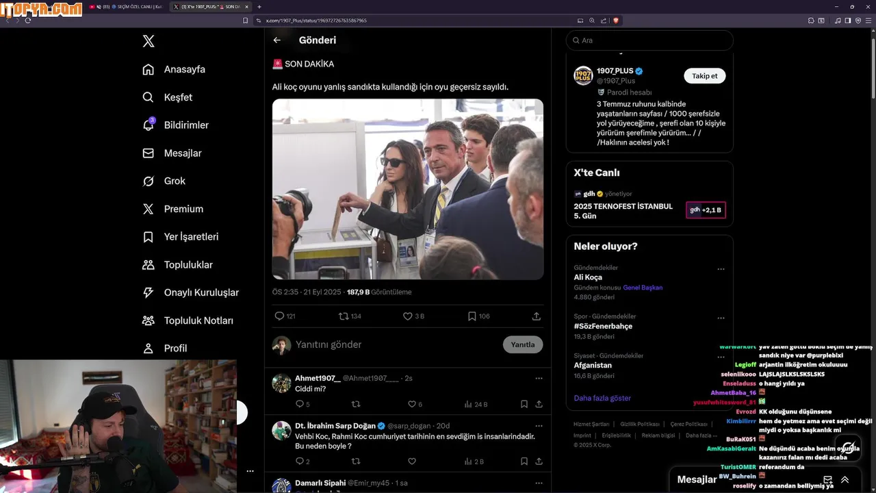
Task: Click Gizlilik Politikası footer link
Action: click(x=640, y=425)
